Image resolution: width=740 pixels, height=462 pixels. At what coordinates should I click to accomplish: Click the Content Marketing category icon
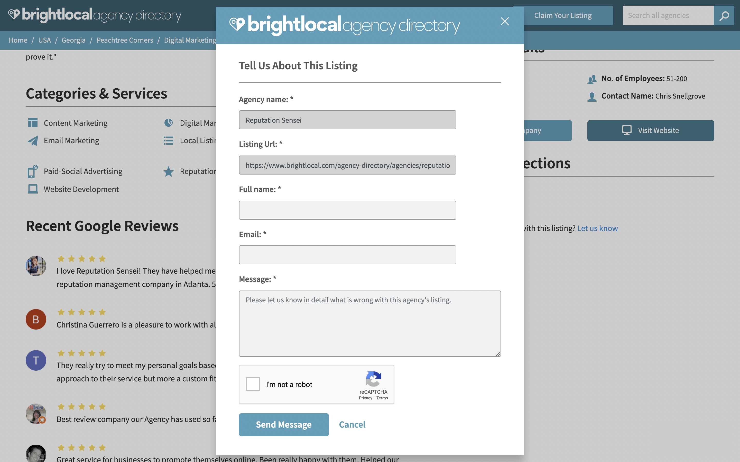coord(33,123)
